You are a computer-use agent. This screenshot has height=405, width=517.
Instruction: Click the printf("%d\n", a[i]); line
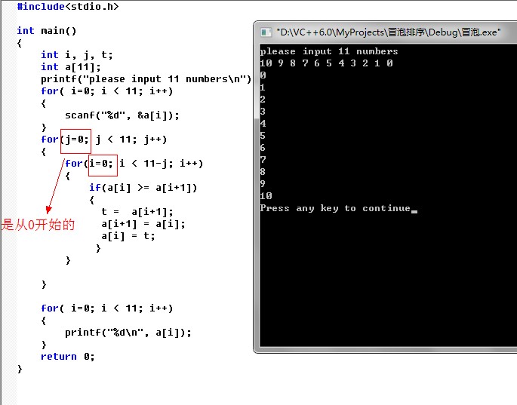(x=128, y=332)
